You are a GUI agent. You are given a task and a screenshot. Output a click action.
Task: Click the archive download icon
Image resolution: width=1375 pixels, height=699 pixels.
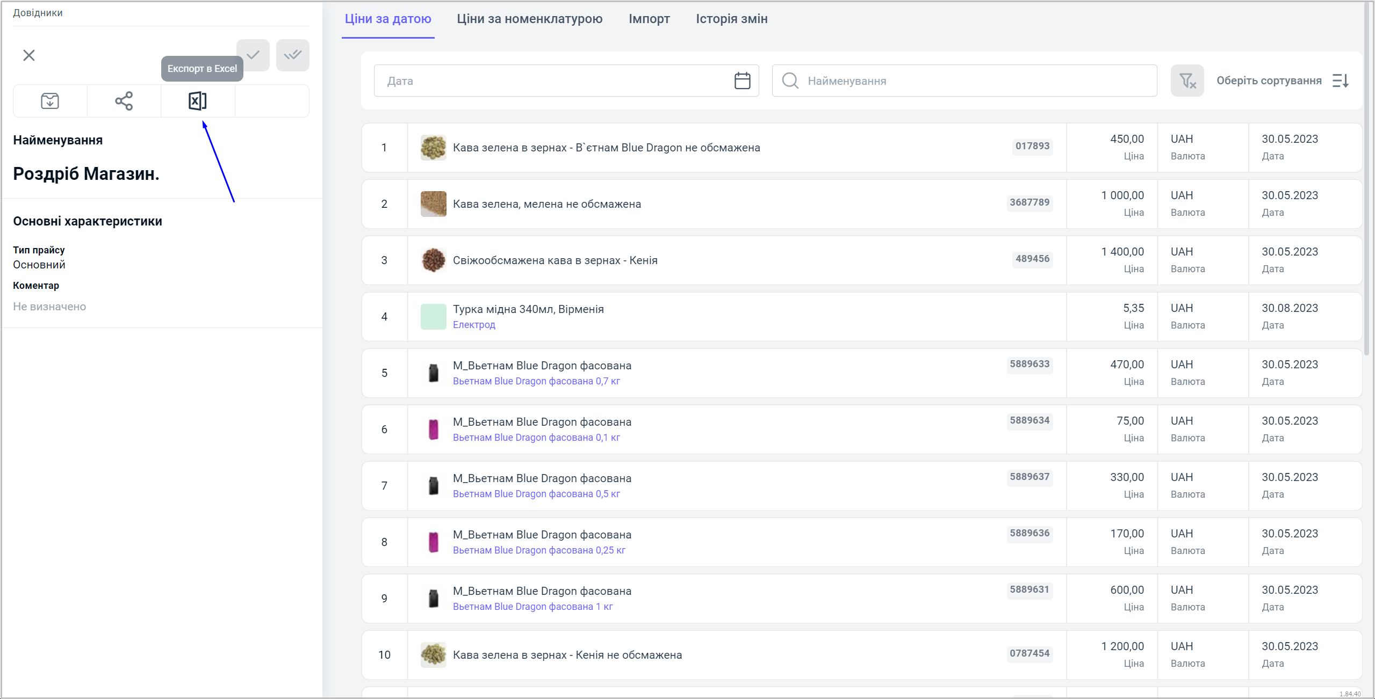(x=50, y=101)
